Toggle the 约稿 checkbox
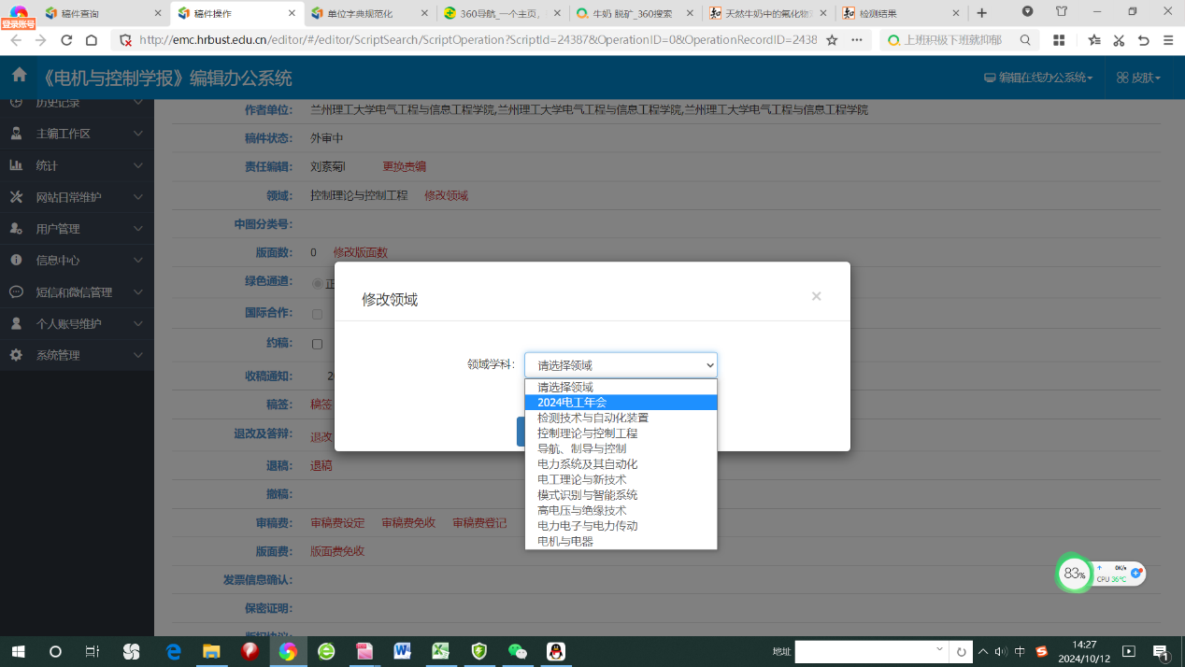This screenshot has width=1185, height=667. tap(317, 344)
